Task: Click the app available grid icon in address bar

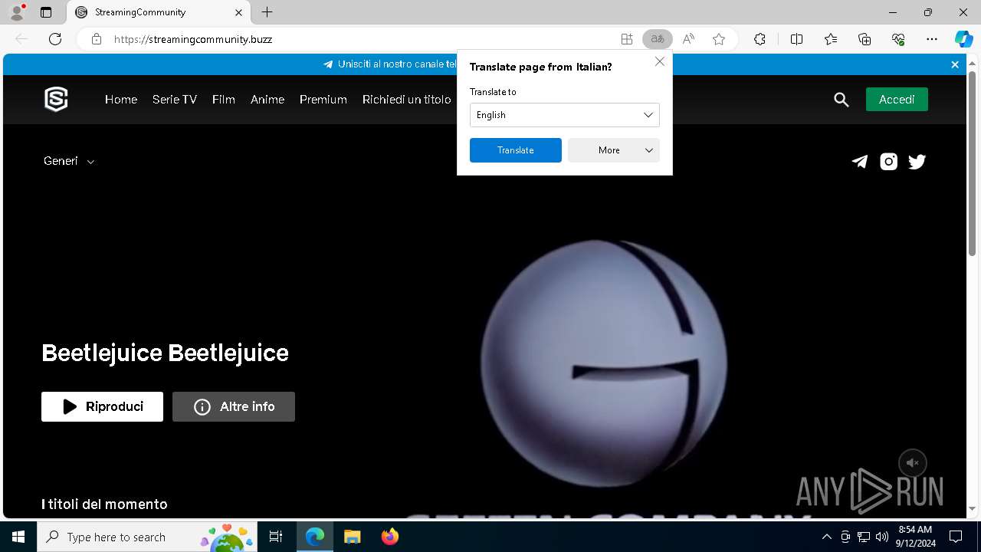Action: coord(627,39)
